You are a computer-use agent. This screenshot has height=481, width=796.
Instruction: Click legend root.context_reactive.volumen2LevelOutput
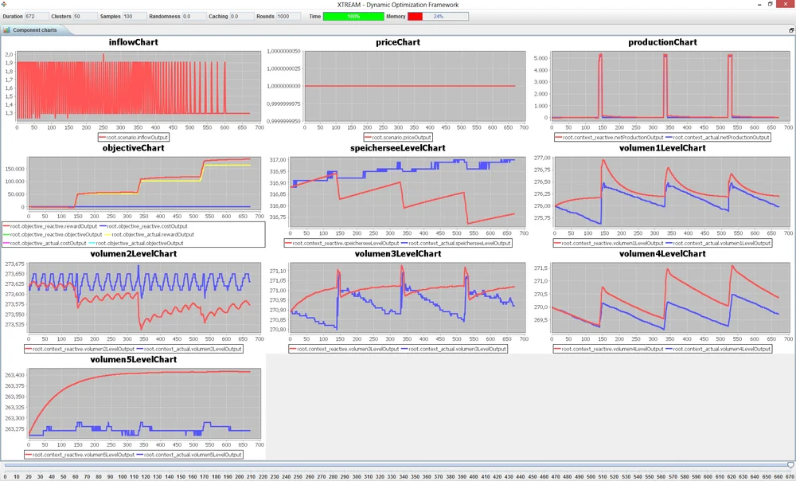coord(80,349)
